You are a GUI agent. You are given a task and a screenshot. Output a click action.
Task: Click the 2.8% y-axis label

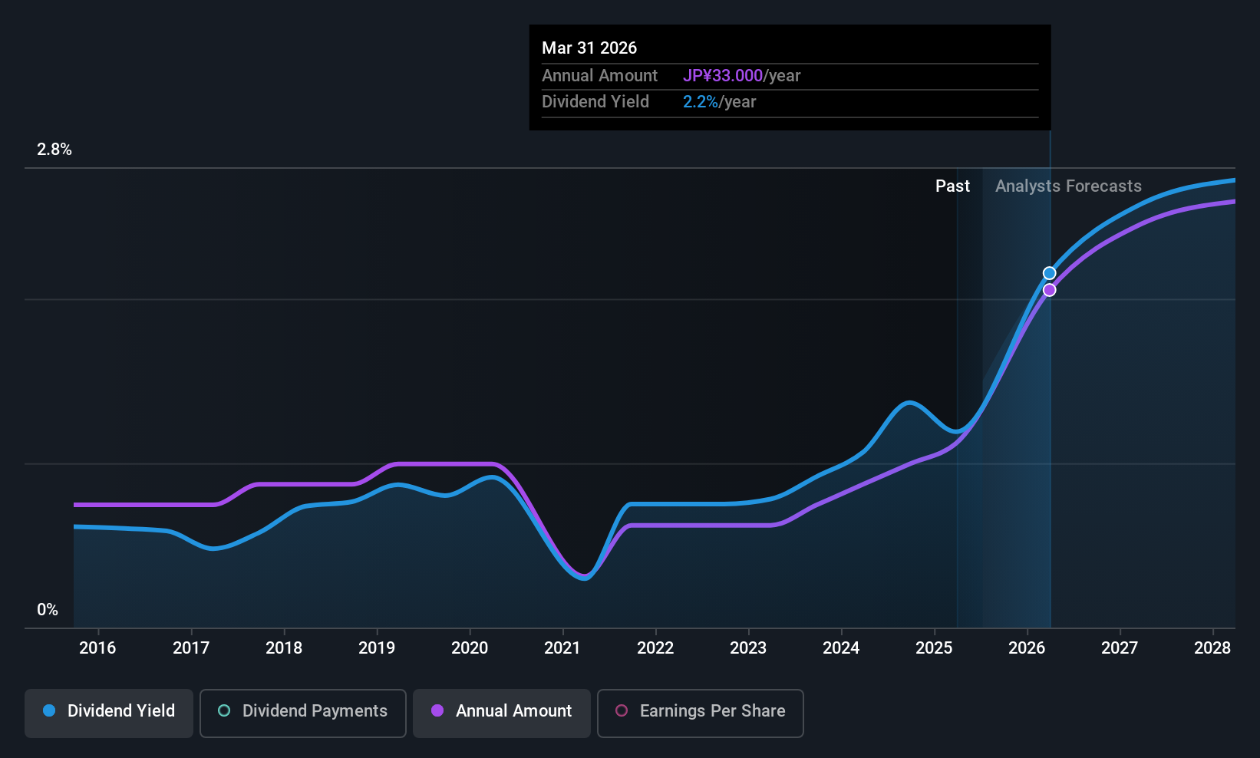click(x=54, y=150)
